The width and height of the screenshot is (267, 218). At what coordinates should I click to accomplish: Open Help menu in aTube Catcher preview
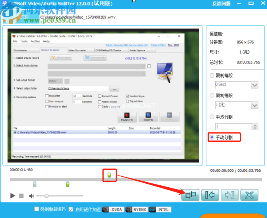tap(46, 41)
